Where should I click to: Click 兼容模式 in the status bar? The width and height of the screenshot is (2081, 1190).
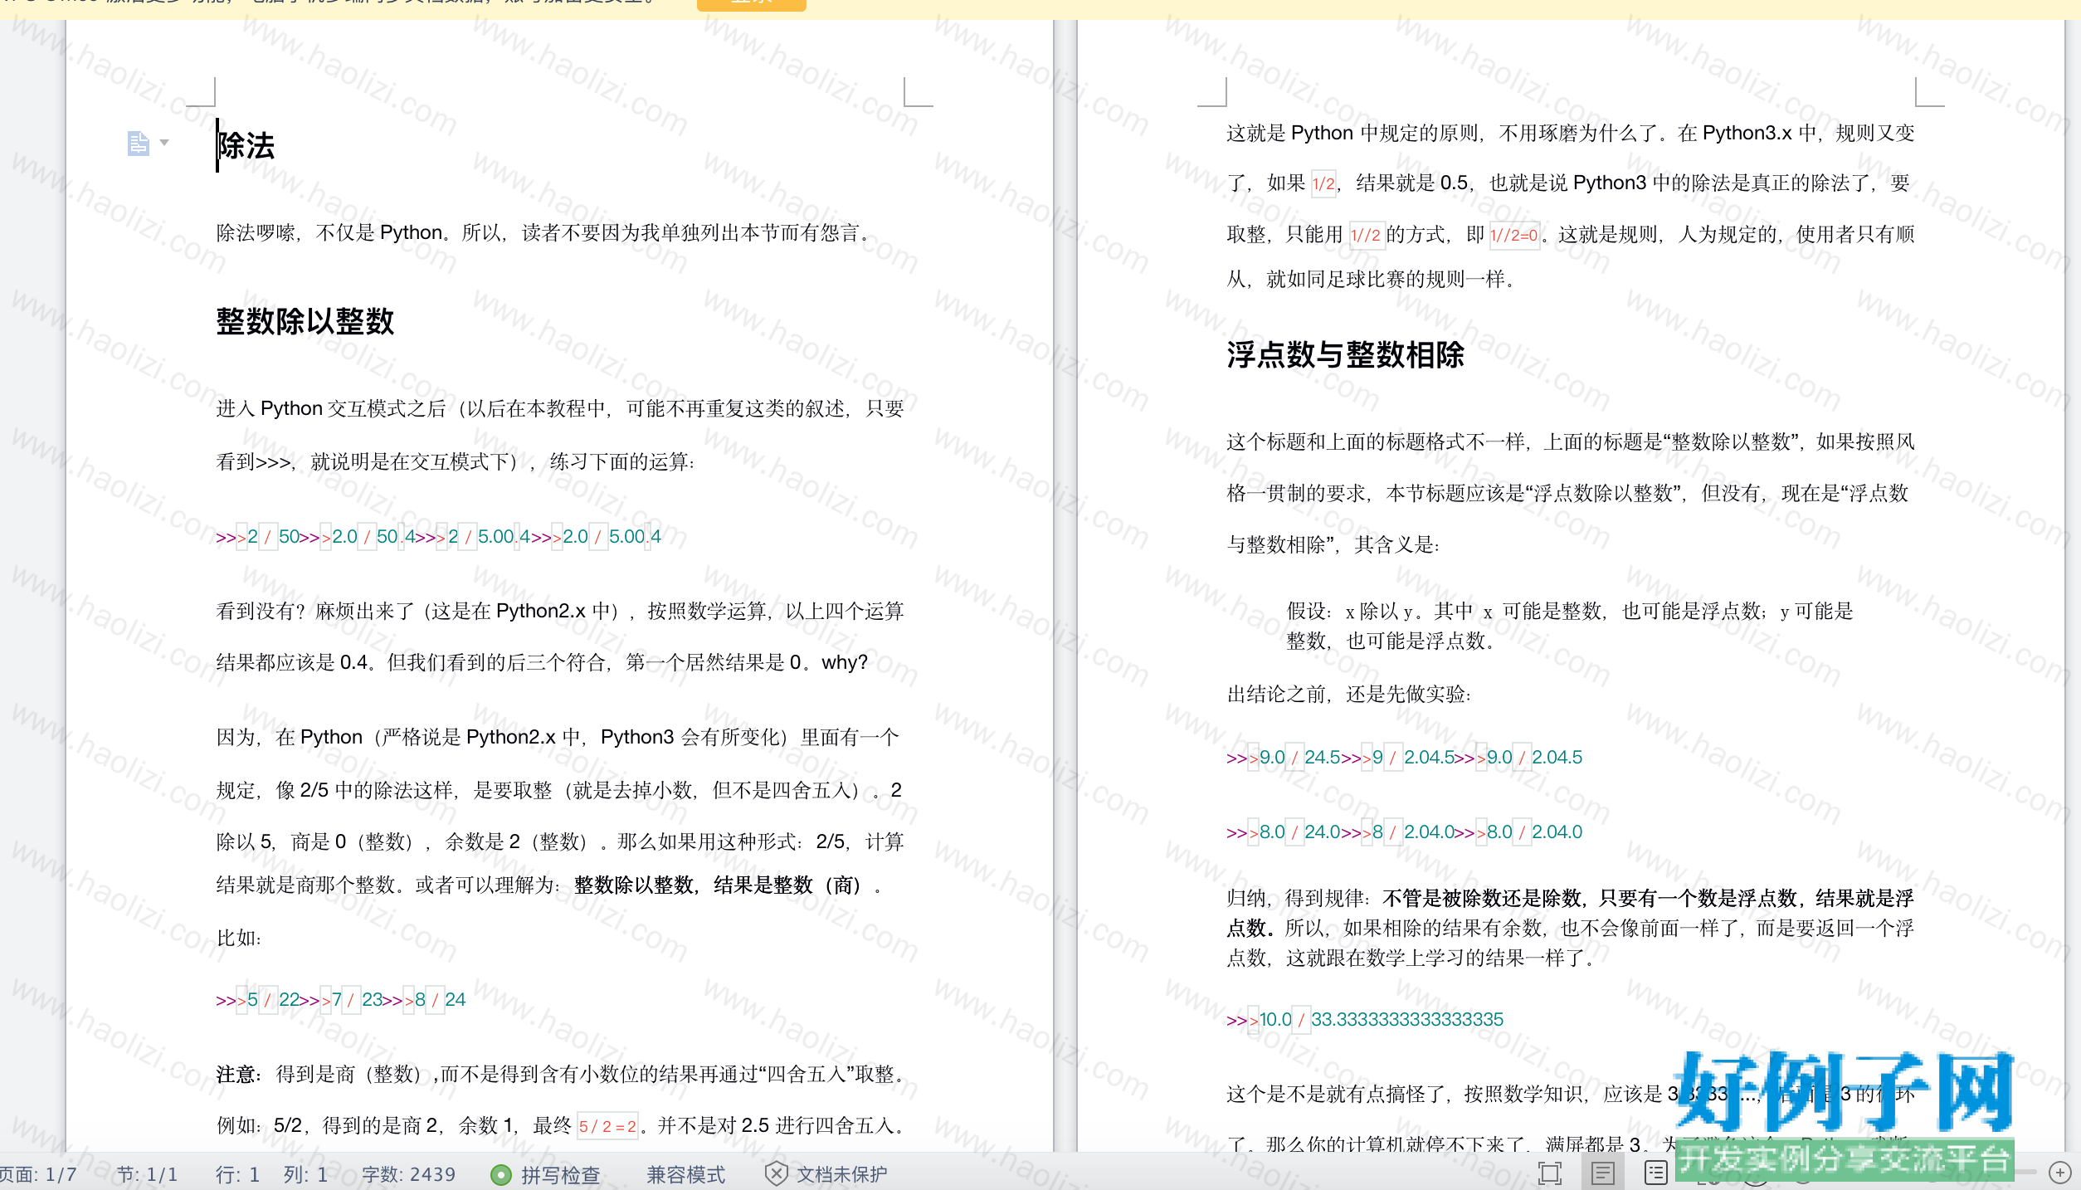click(x=685, y=1175)
